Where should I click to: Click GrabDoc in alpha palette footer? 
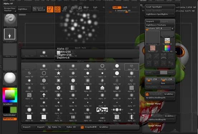pos(104,127)
